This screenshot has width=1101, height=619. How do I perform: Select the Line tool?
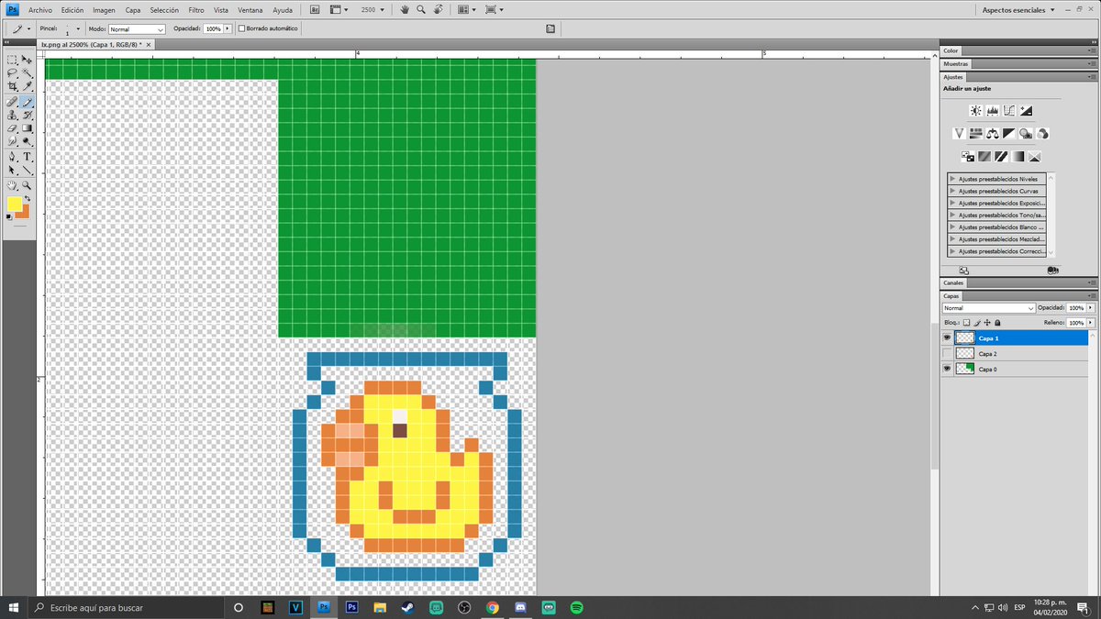click(27, 170)
